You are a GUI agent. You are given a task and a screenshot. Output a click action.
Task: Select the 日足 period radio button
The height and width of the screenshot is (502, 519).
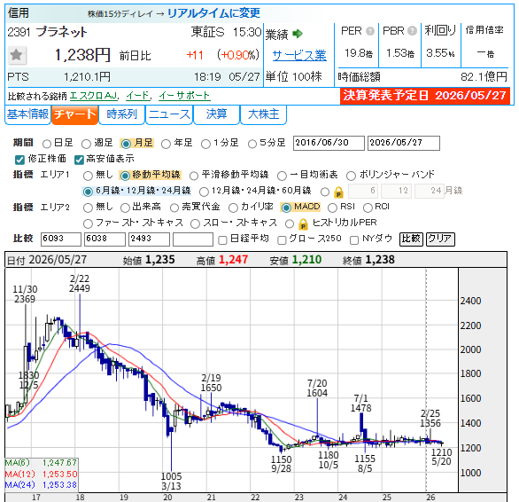point(47,144)
